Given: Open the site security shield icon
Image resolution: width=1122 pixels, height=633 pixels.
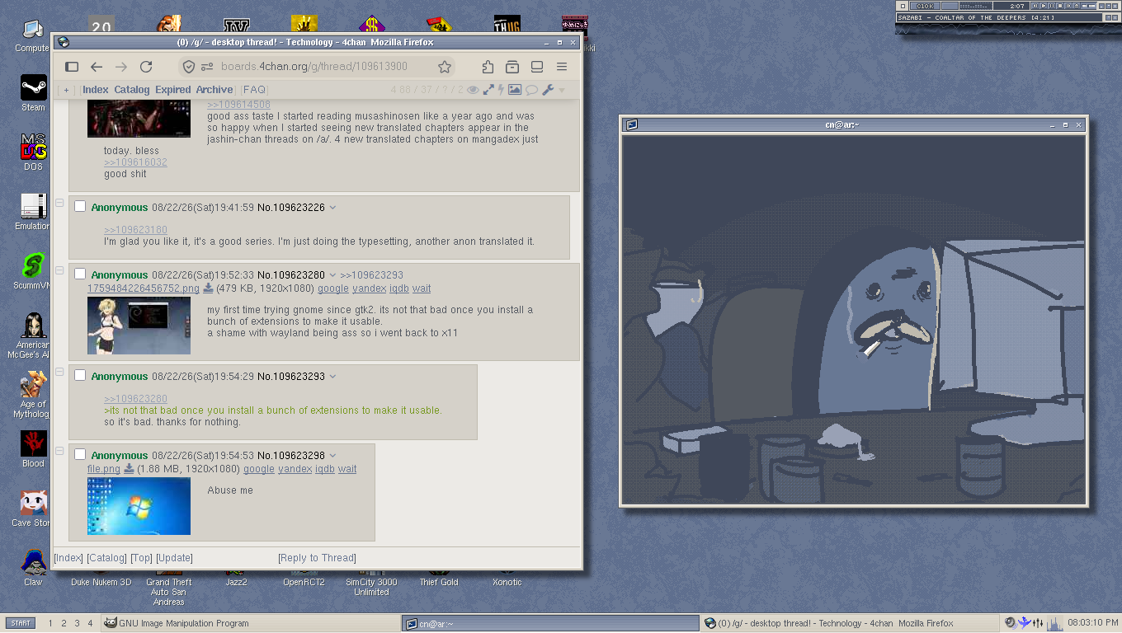Looking at the screenshot, I should click(x=188, y=67).
